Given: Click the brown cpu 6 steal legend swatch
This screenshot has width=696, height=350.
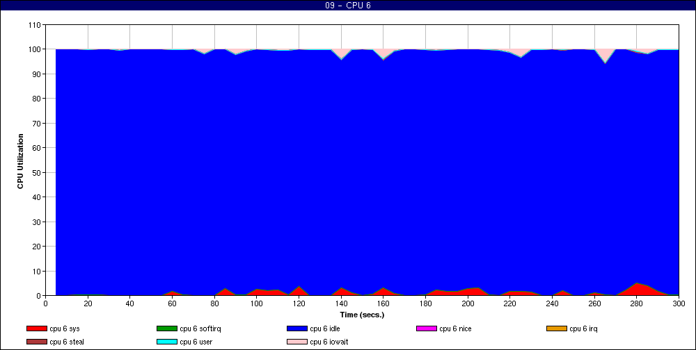Looking at the screenshot, I should click(x=37, y=342).
